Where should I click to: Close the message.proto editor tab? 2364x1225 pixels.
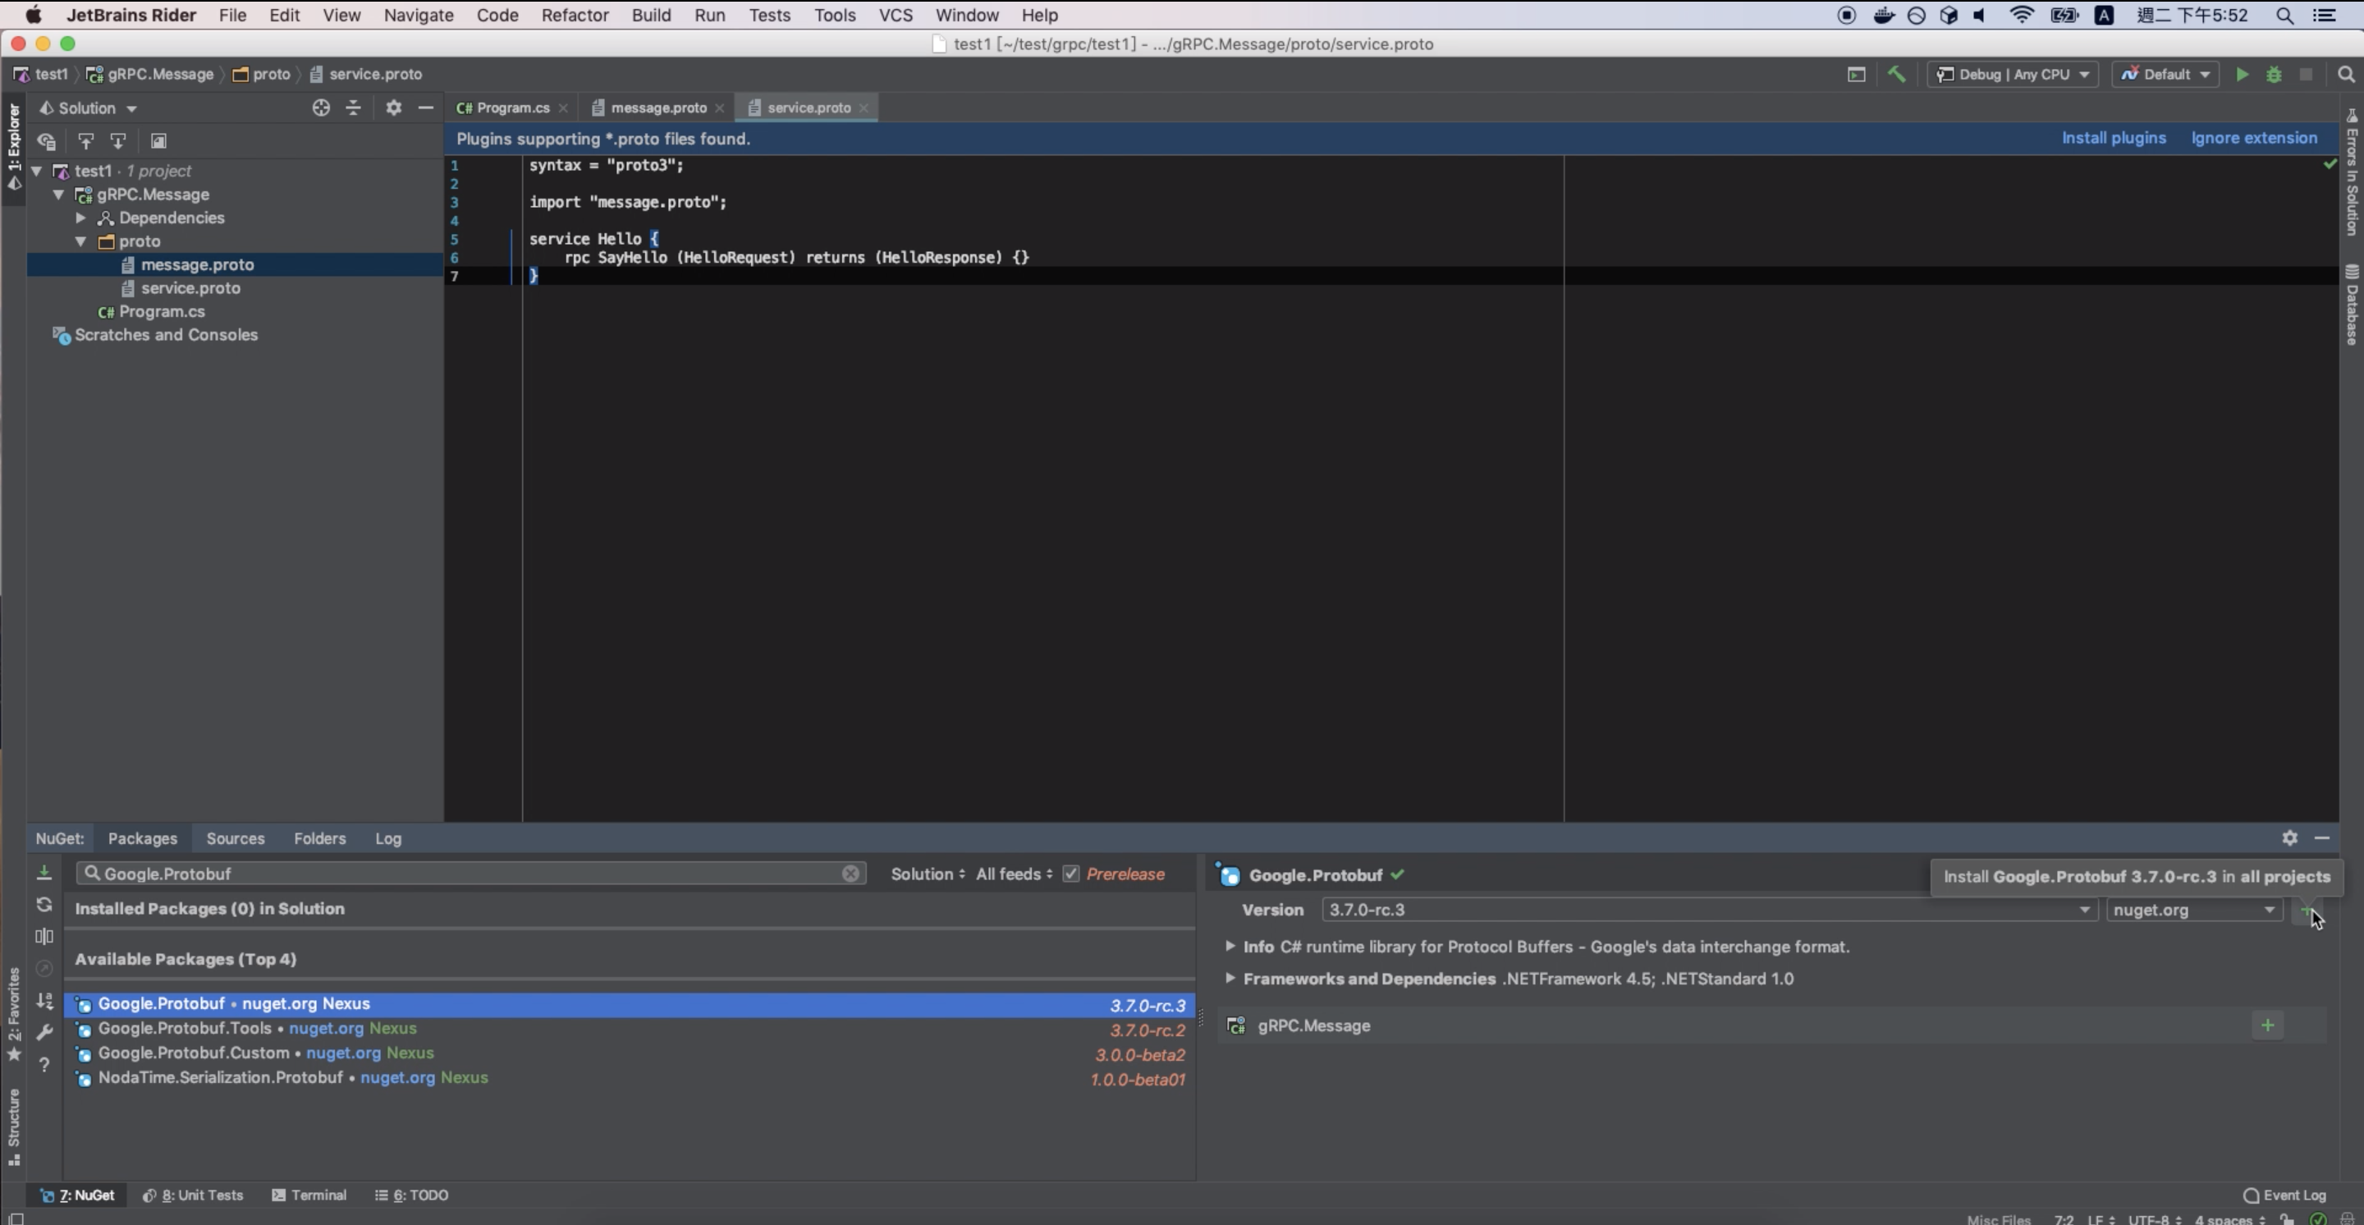(x=720, y=108)
